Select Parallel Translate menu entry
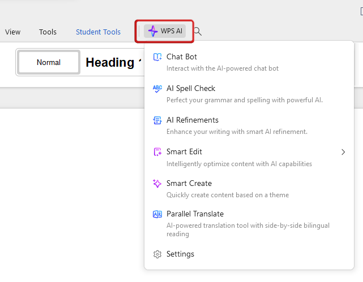 coord(249,224)
